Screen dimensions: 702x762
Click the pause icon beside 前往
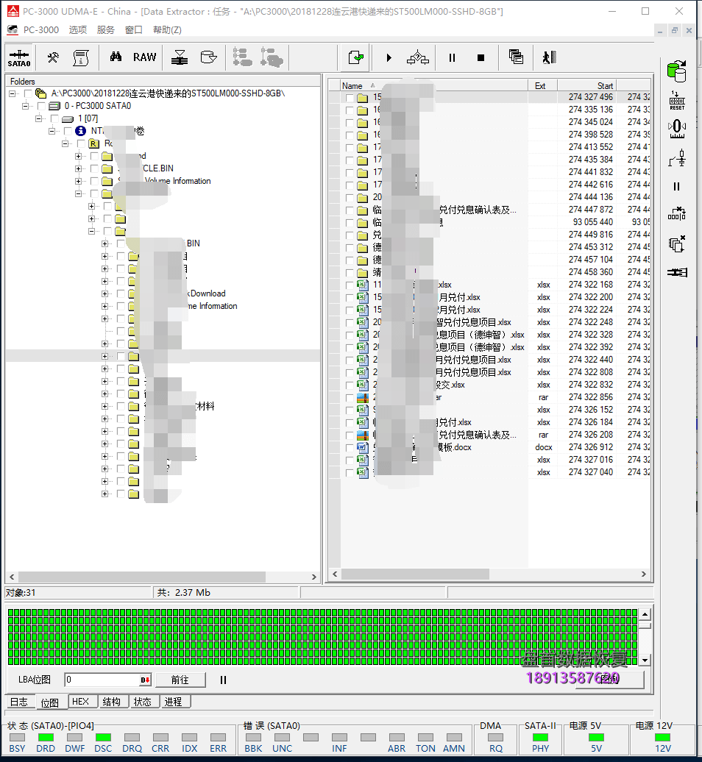coord(223,680)
